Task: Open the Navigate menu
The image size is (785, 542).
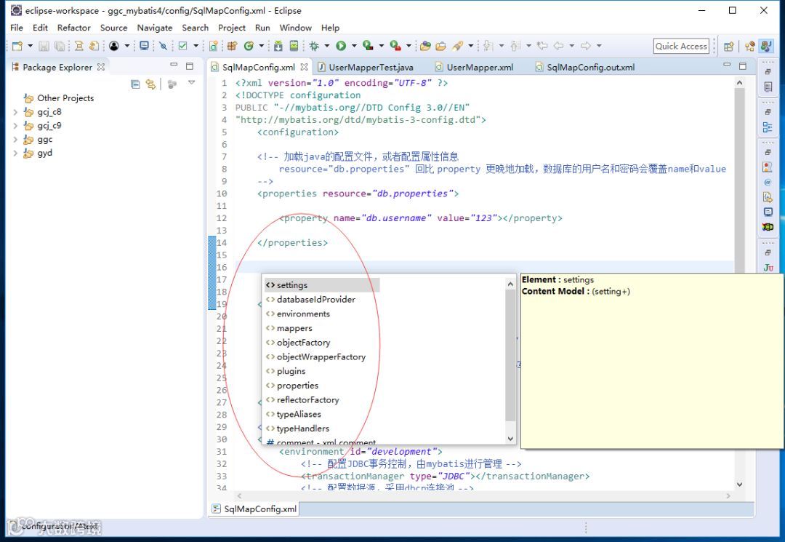Action: coord(155,28)
